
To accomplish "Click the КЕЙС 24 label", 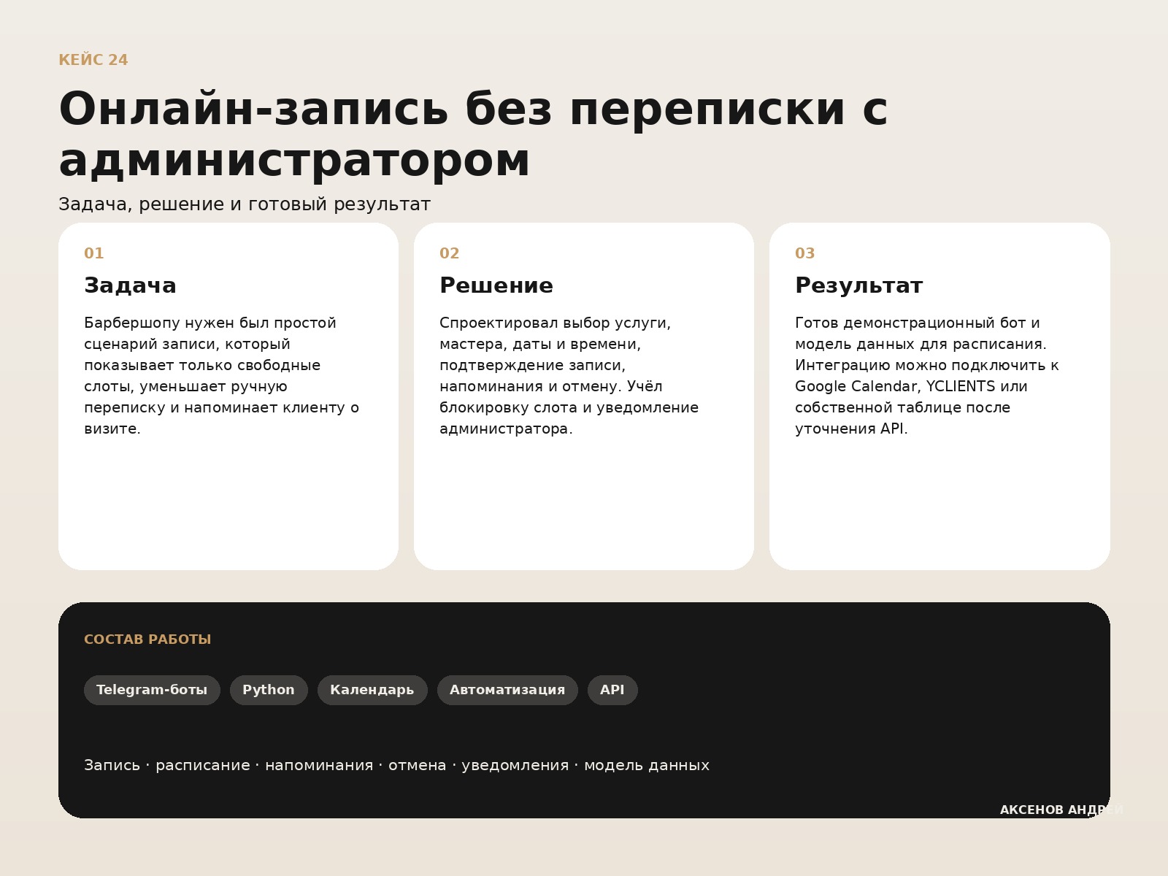I will coord(93,61).
